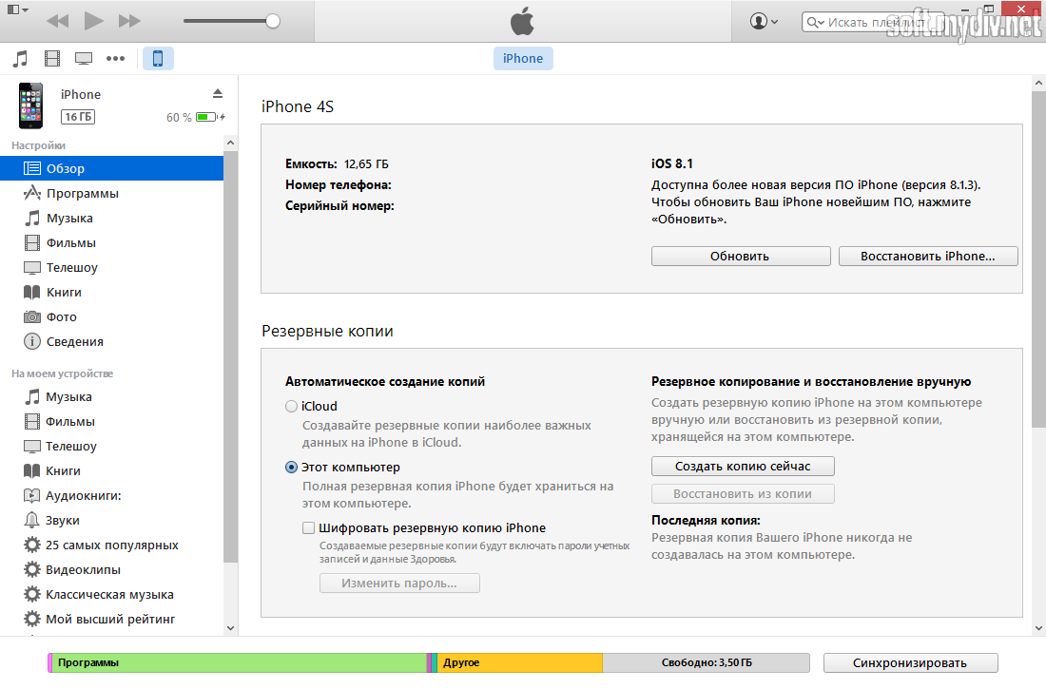This screenshot has height=689, width=1046.
Task: Click the 60 % battery indicator
Action: tap(196, 118)
